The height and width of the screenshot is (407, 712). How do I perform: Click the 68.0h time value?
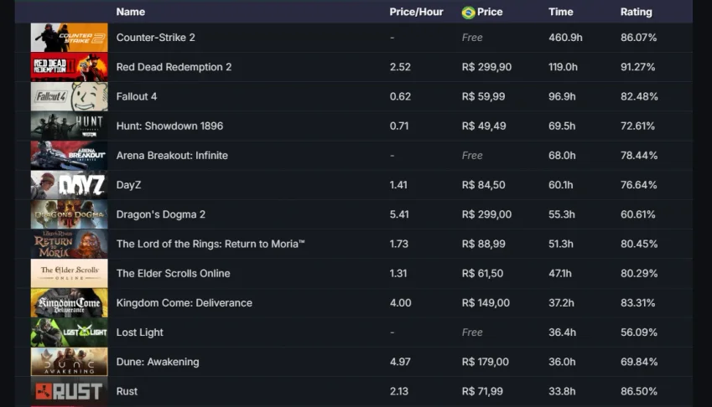562,156
